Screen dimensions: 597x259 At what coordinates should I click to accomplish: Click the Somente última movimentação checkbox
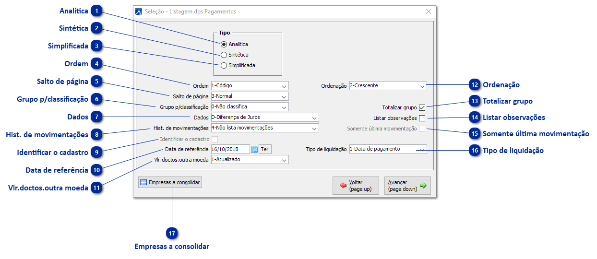coord(422,129)
